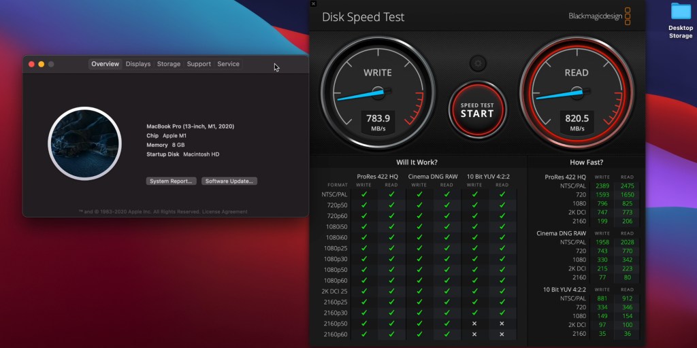
Task: Click the Chip Apple M1 text
Action: 167,136
